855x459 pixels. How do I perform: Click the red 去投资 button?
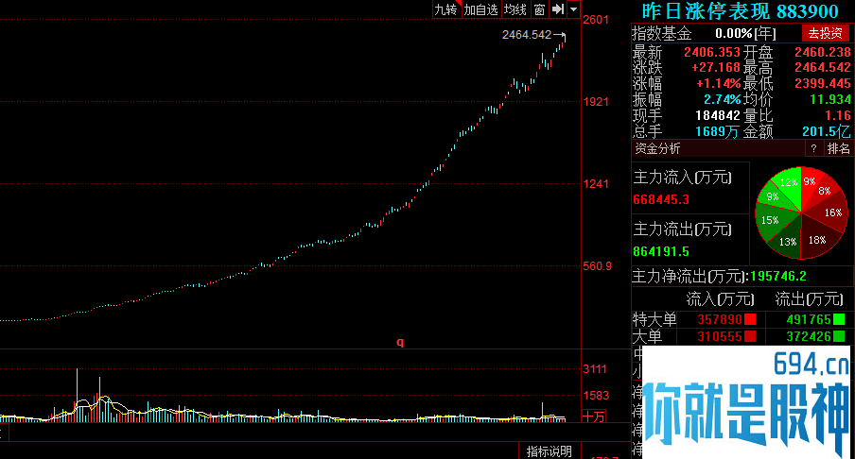point(825,33)
